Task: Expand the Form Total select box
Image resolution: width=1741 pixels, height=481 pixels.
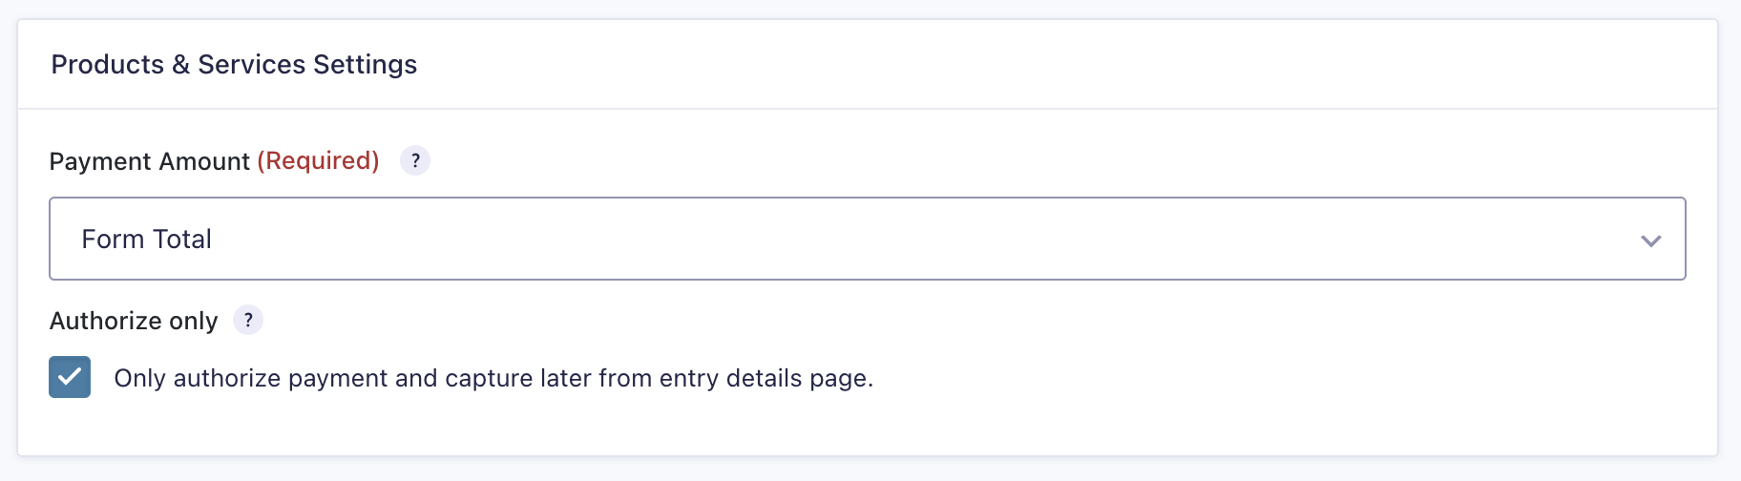Action: coord(867,239)
